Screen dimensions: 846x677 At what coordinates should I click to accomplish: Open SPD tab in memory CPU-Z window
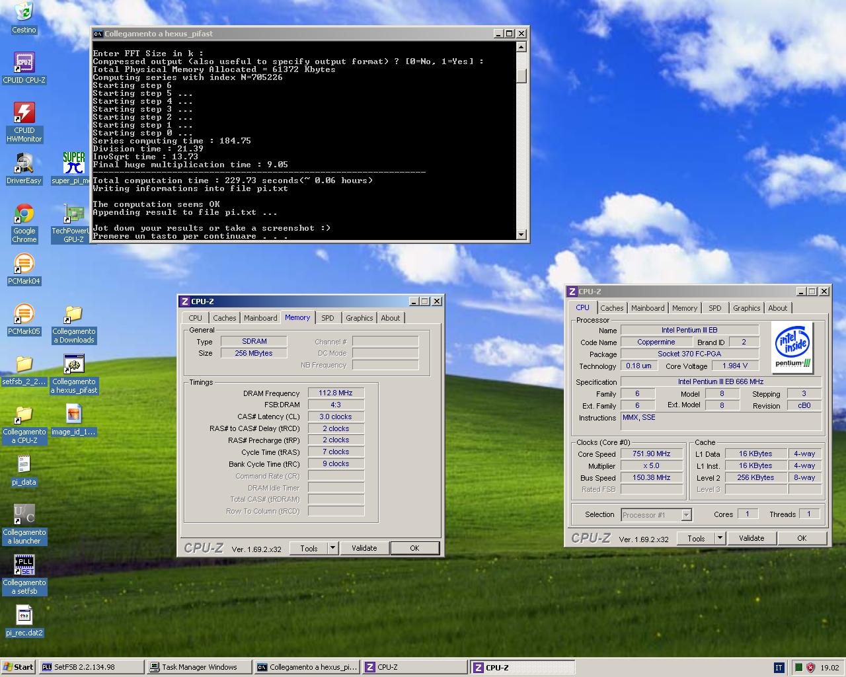[x=328, y=318]
